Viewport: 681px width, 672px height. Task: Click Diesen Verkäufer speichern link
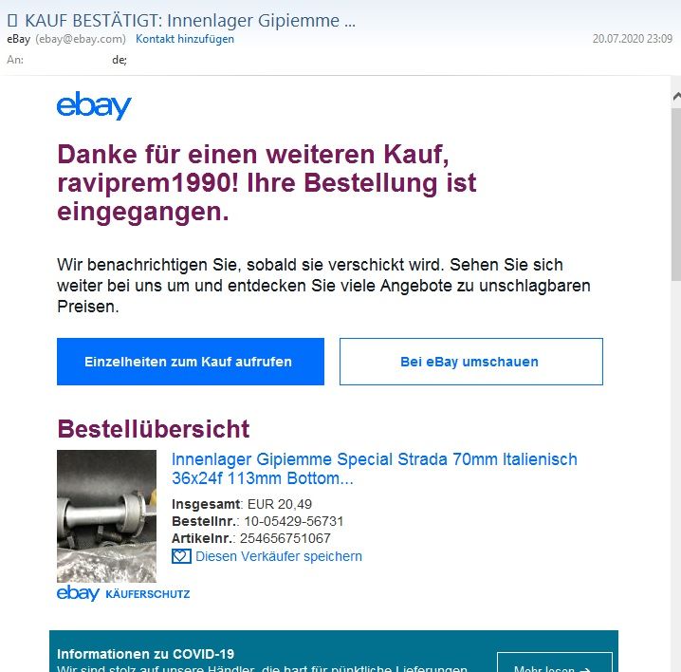coord(279,556)
